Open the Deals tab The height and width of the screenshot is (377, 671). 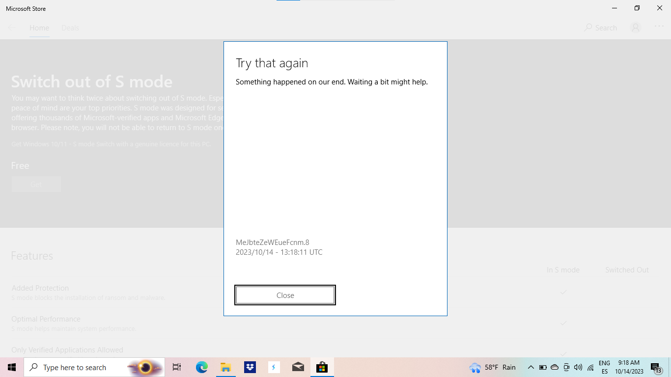70,28
